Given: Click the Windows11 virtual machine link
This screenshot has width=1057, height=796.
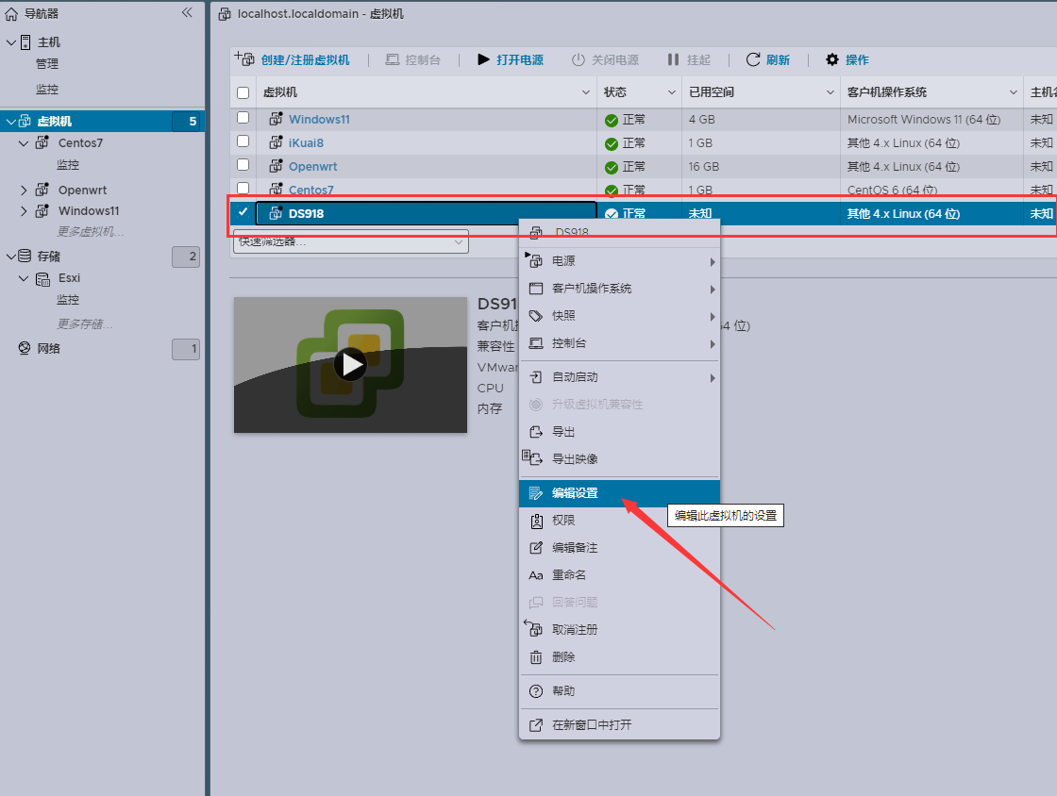Looking at the screenshot, I should pyautogui.click(x=319, y=120).
